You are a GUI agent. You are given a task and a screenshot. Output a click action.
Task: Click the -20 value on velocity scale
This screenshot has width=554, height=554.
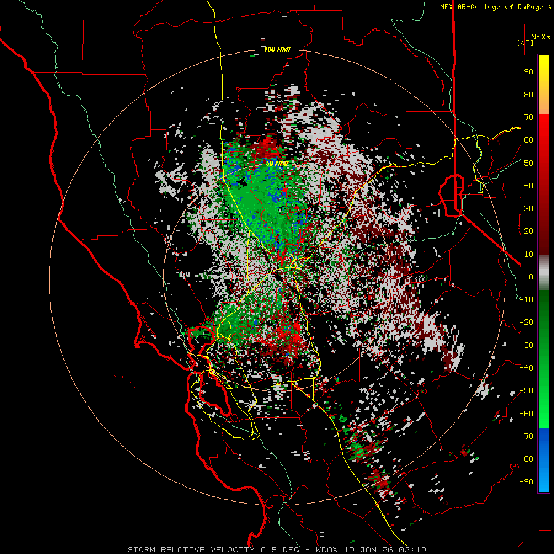[526, 322]
